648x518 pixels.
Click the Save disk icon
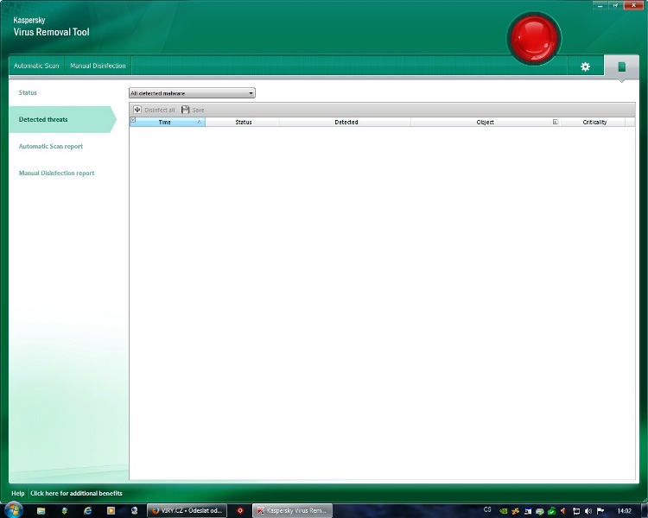tap(186, 111)
